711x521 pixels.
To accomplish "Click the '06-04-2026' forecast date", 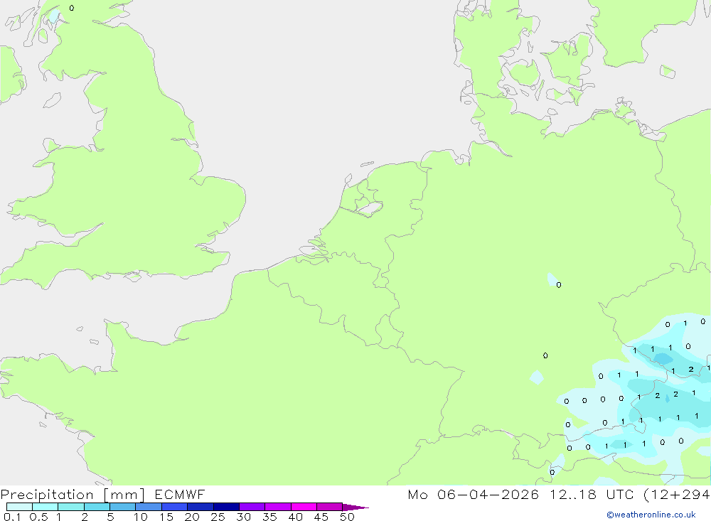I will [488, 494].
